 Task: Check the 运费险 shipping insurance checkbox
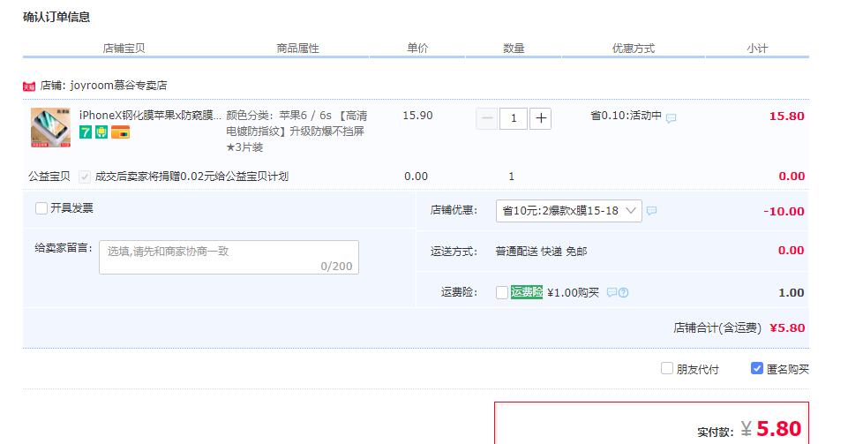tap(502, 292)
